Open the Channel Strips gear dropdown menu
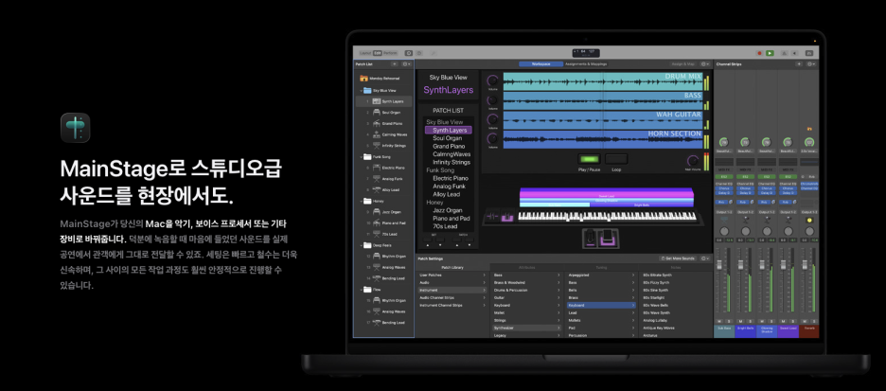Viewport: 886px width, 391px height. (811, 64)
